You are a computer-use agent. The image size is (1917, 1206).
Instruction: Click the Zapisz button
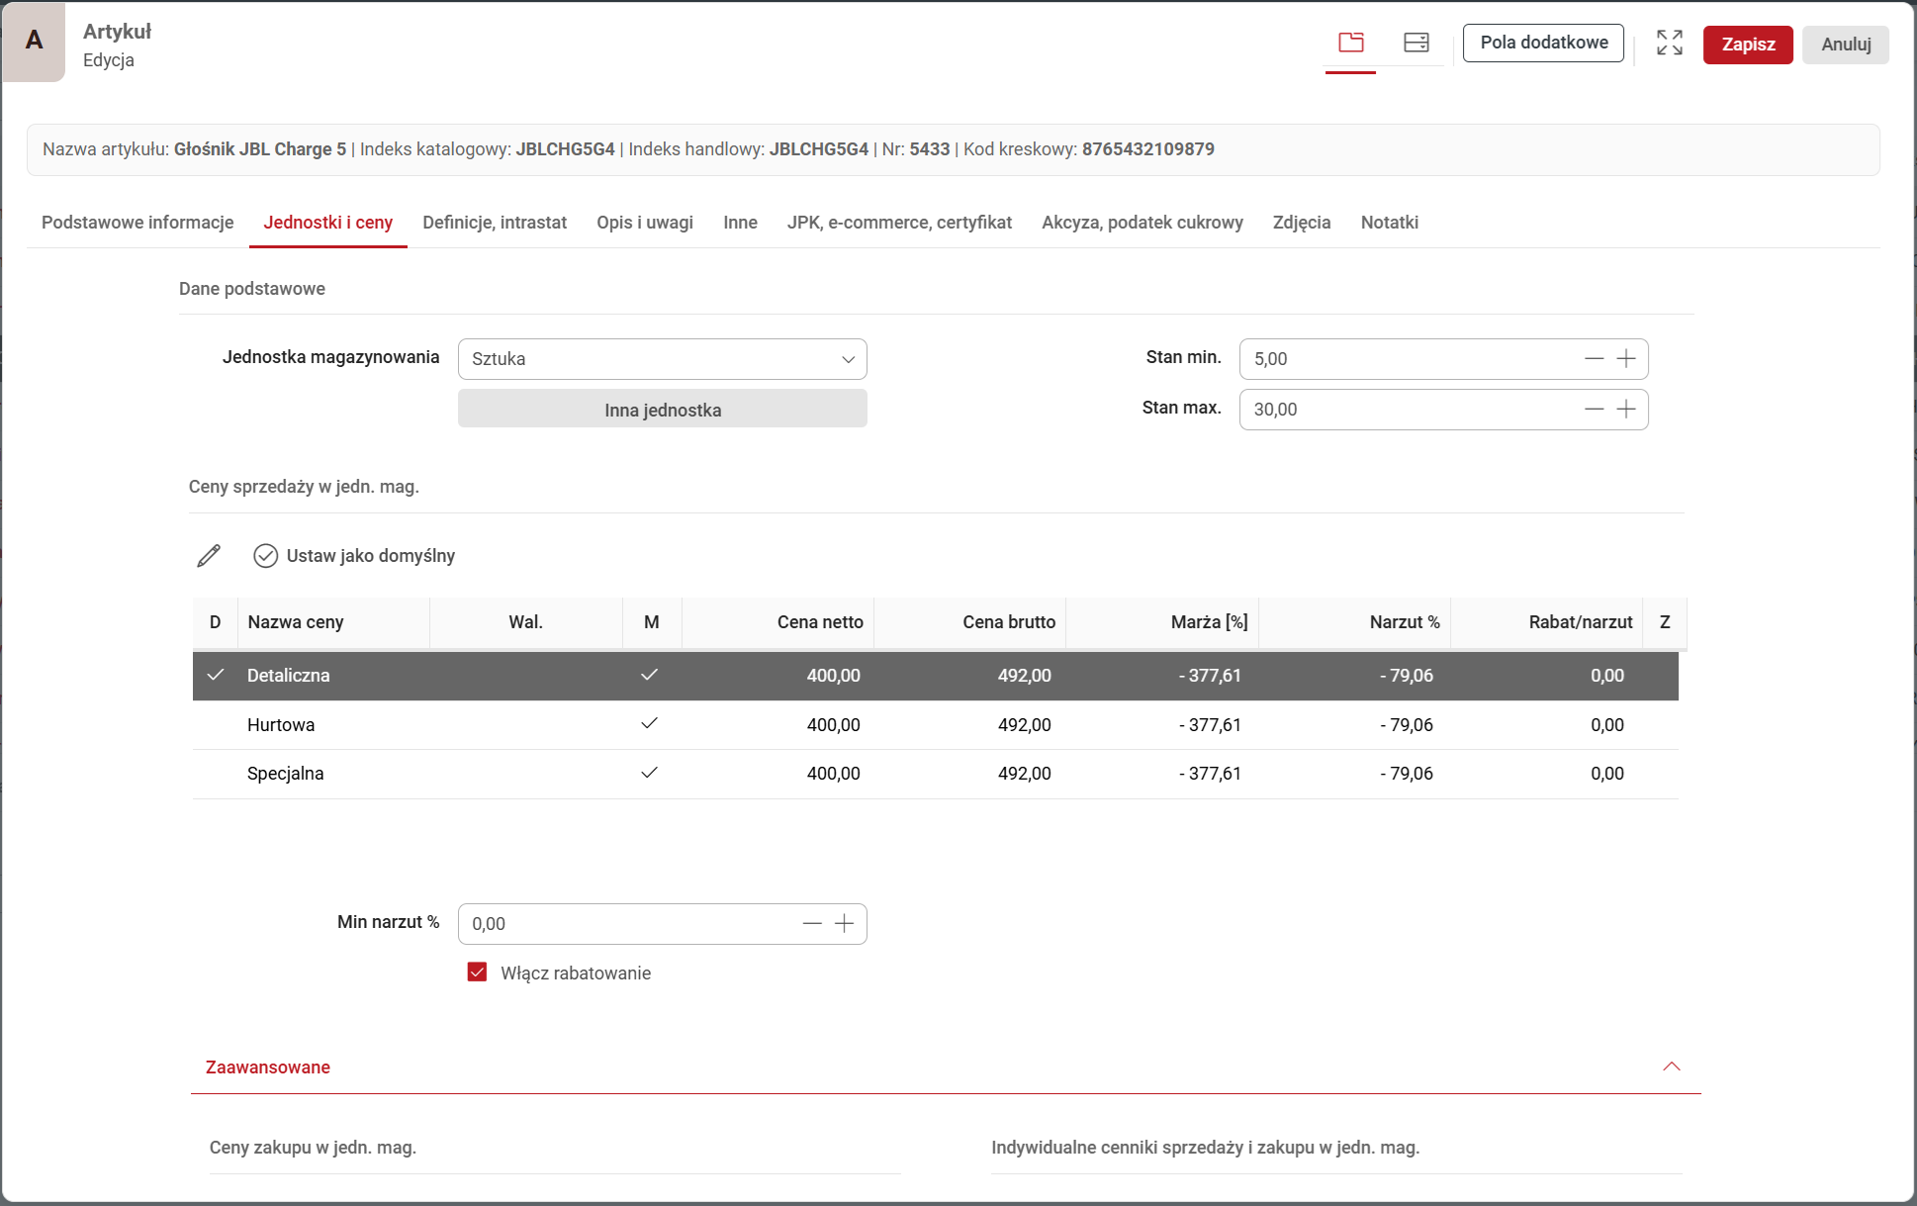pos(1748,45)
